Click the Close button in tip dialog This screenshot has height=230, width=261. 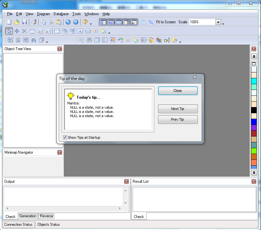[178, 91]
